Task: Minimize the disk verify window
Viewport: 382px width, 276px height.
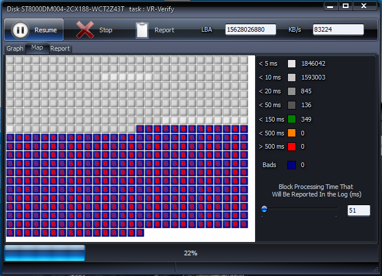Action: [330, 6]
